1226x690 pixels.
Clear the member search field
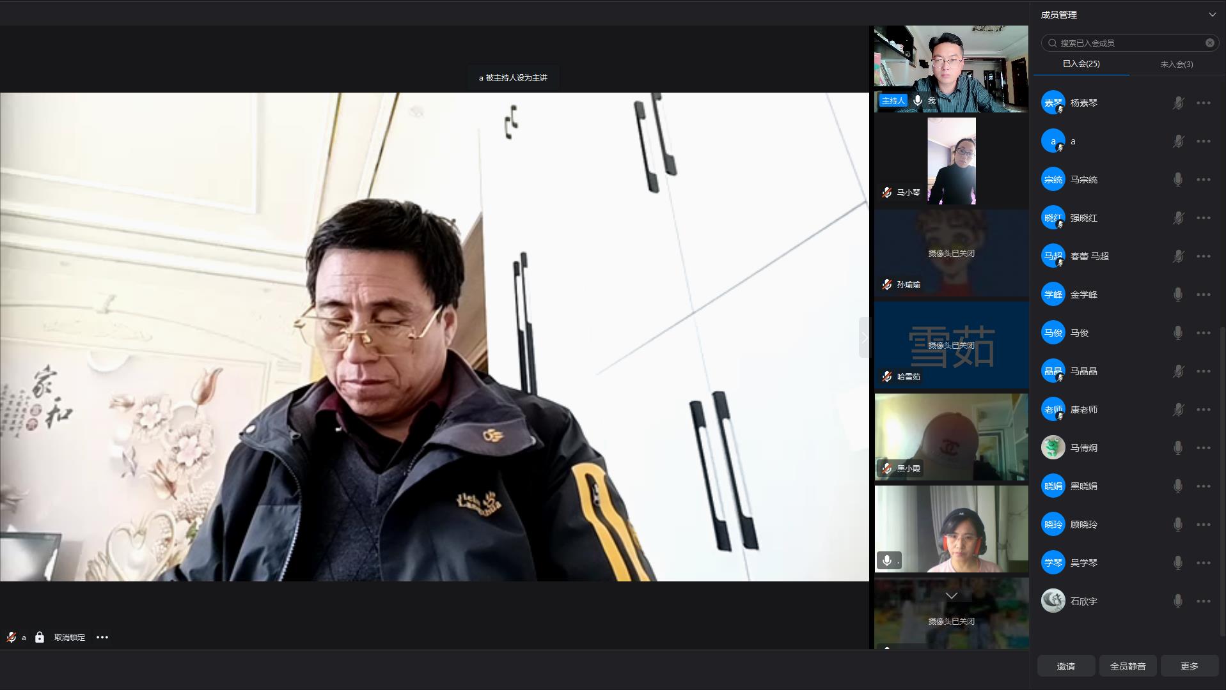(1209, 43)
